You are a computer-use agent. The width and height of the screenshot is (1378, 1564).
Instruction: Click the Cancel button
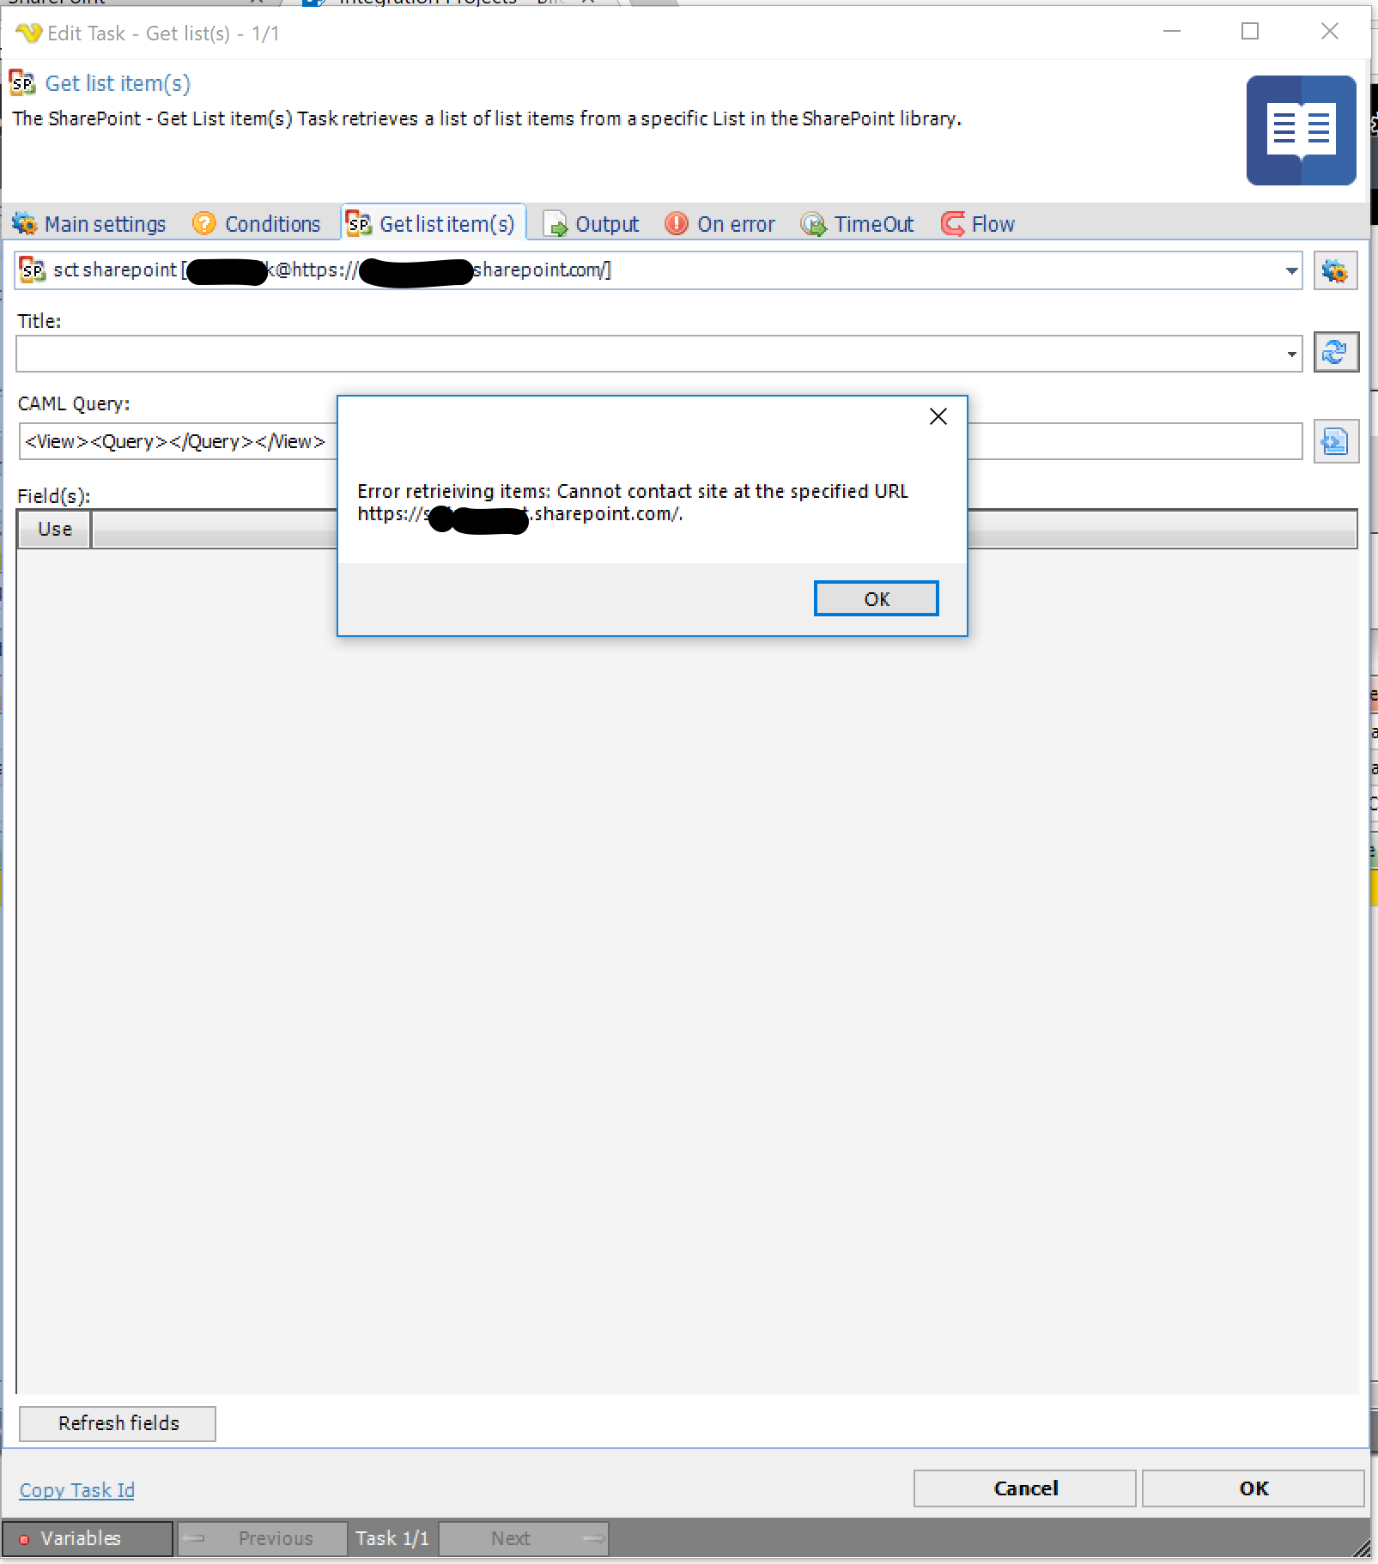1024,1488
